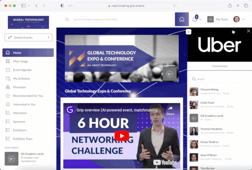Click the sponsor logo on banner
The width and height of the screenshot is (252, 170).
click(x=170, y=74)
